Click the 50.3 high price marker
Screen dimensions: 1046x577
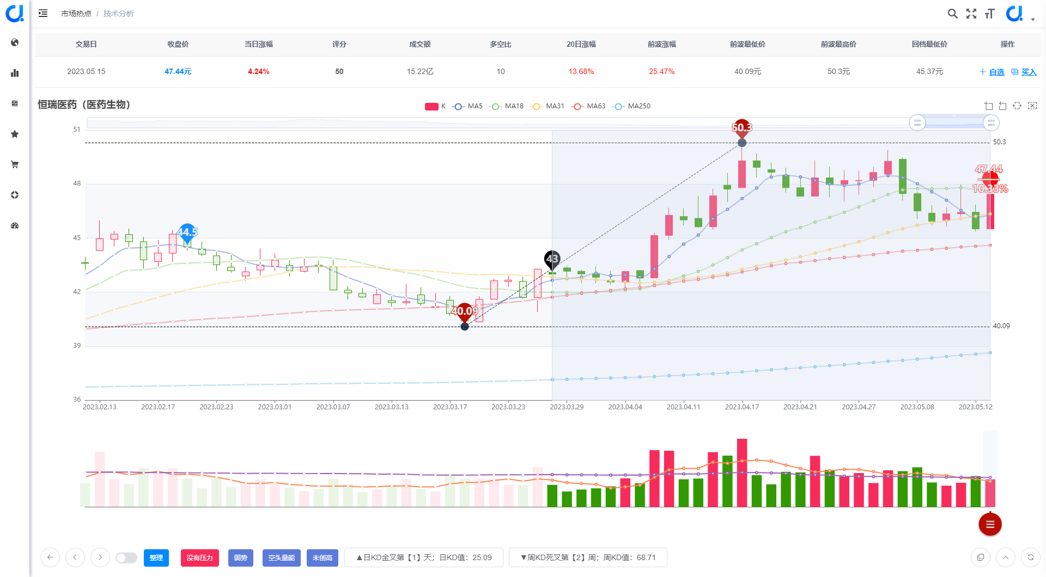(742, 128)
